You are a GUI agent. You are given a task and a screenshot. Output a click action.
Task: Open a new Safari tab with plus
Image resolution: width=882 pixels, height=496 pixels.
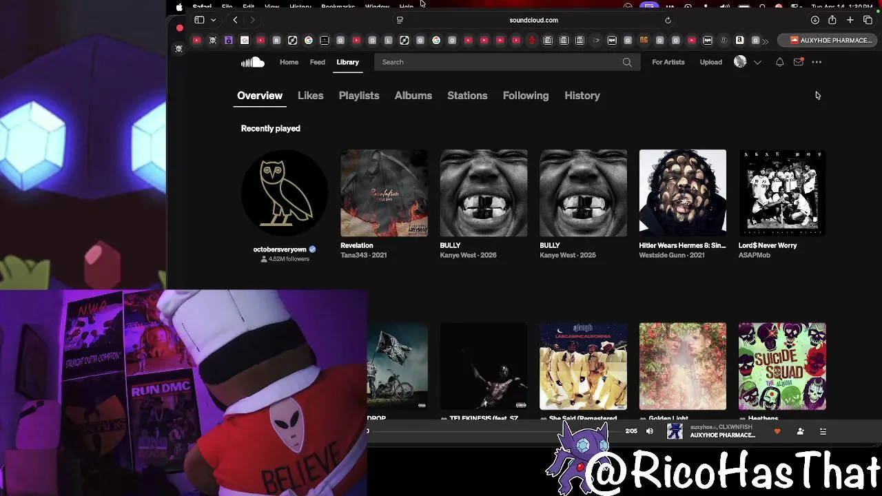850,20
